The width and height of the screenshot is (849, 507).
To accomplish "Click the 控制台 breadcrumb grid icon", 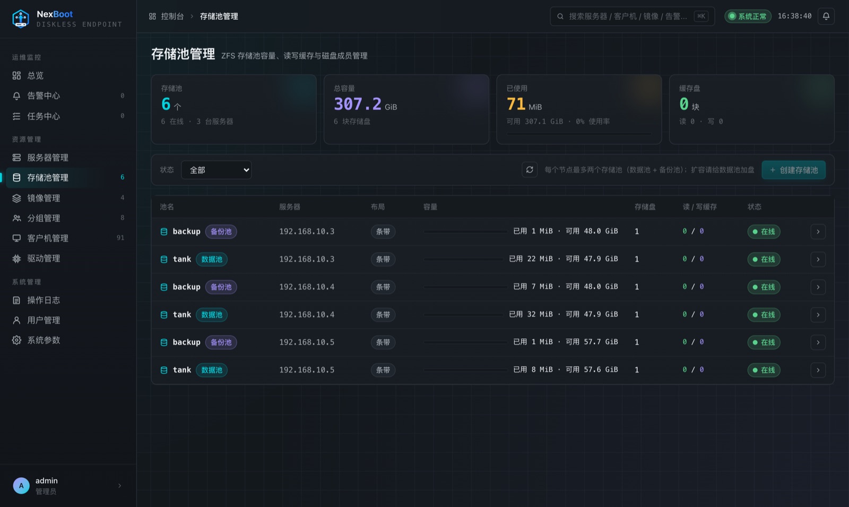I will click(152, 16).
